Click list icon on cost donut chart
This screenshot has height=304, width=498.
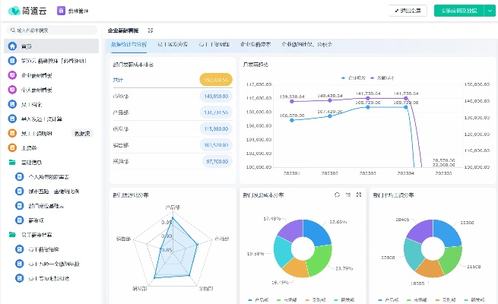(x=347, y=195)
